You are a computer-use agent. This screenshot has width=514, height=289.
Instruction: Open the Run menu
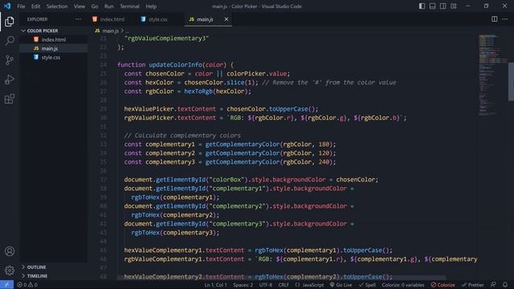point(109,6)
